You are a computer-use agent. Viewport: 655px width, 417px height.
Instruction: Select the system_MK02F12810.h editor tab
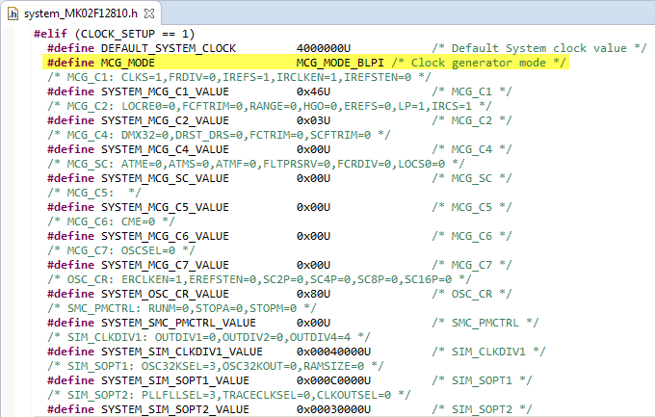pos(81,13)
